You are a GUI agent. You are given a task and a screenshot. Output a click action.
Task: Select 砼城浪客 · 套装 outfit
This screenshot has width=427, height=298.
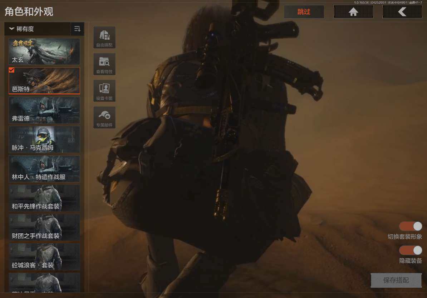[44, 257]
